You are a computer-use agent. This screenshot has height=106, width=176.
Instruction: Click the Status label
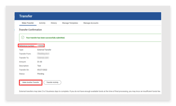click(22, 74)
